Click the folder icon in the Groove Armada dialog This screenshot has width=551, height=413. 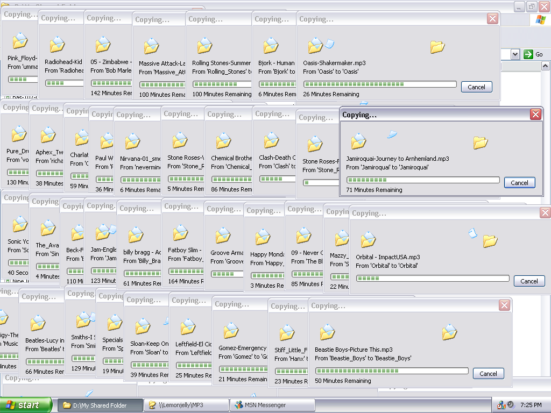click(223, 236)
